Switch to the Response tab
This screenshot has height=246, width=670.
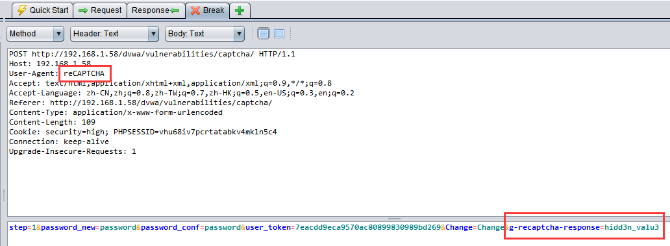tap(156, 10)
